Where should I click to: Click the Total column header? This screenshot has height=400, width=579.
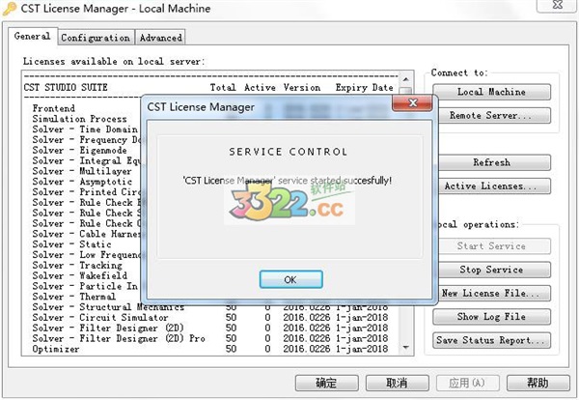[x=223, y=88]
